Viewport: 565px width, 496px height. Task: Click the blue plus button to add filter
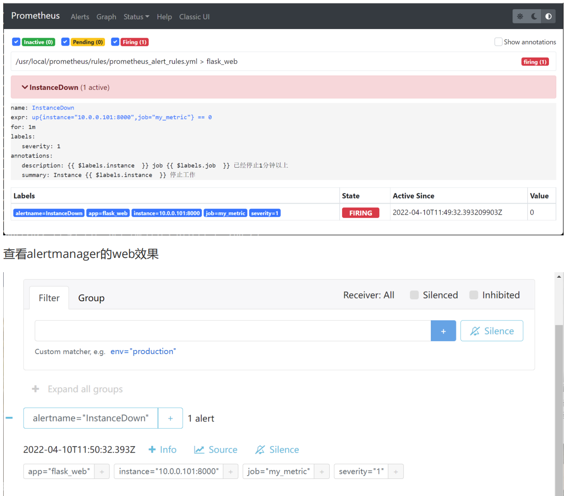tap(443, 331)
